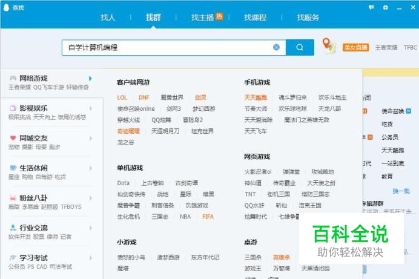The image size is (419, 279).
Task: Select NBA under 单机游戏
Action: point(185,217)
